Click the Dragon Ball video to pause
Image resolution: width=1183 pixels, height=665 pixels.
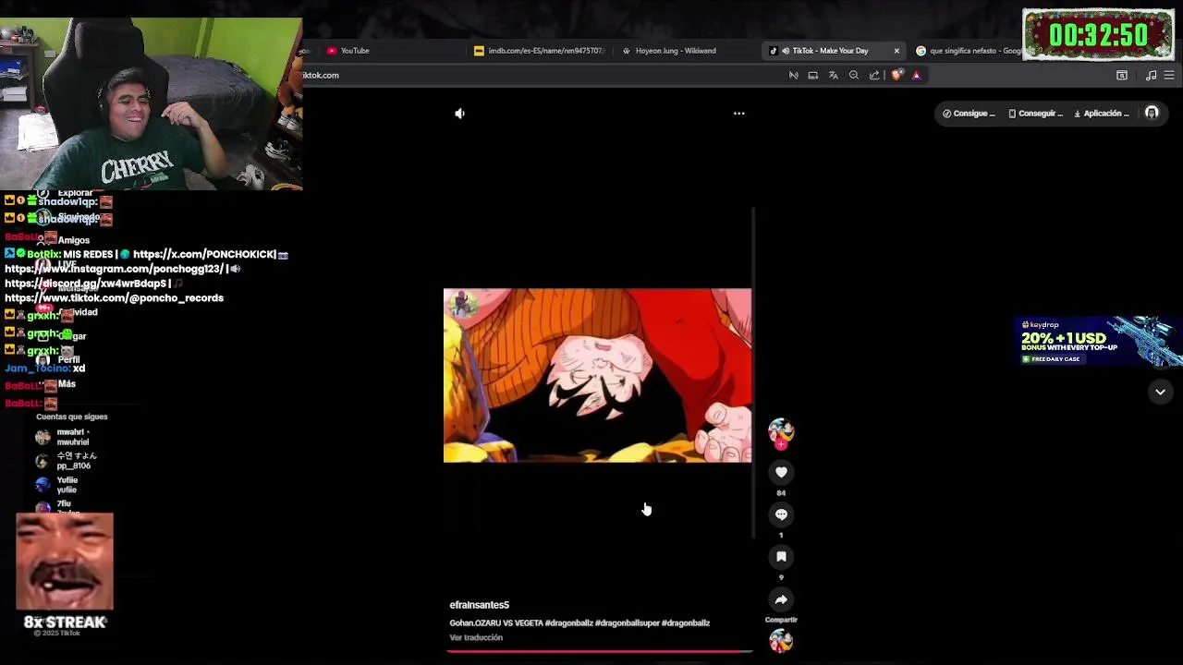pyautogui.click(x=597, y=375)
